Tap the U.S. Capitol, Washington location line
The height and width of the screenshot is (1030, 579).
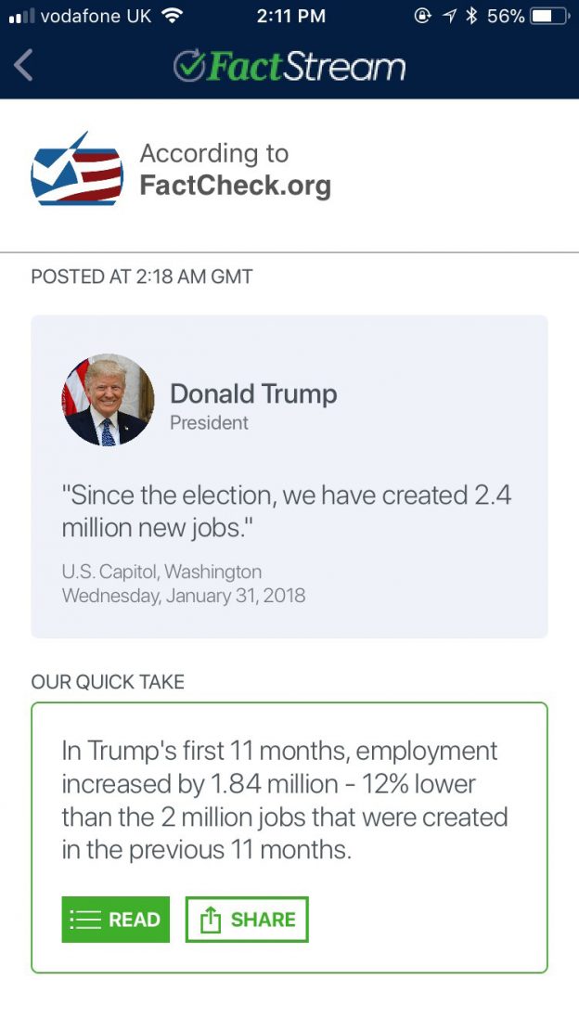[161, 572]
